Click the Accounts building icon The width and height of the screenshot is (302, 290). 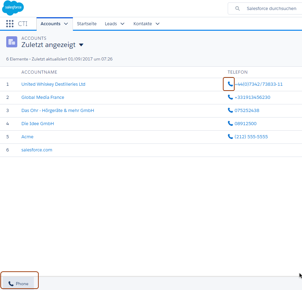pos(12,42)
